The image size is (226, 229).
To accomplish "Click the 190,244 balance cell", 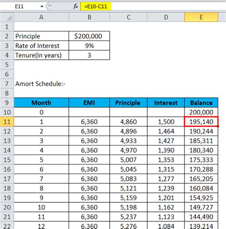I will (201, 131).
